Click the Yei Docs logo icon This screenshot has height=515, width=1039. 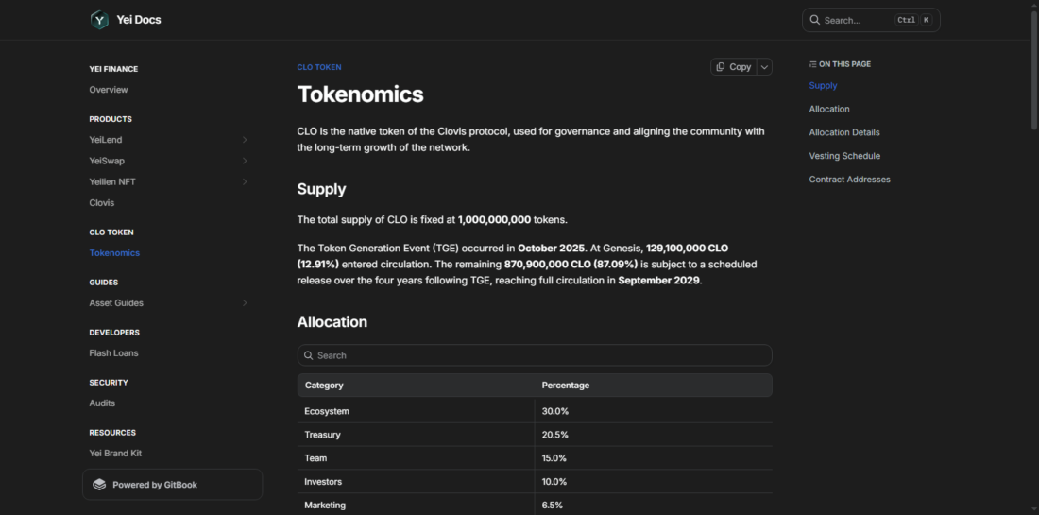tap(99, 20)
